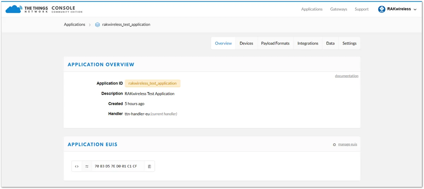Open Support in top navigation
Screen dimensions: 424x189
[362, 9]
